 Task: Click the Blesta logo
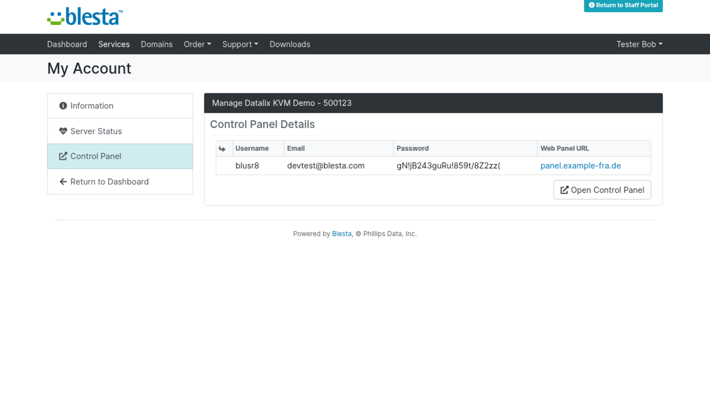pyautogui.click(x=85, y=17)
